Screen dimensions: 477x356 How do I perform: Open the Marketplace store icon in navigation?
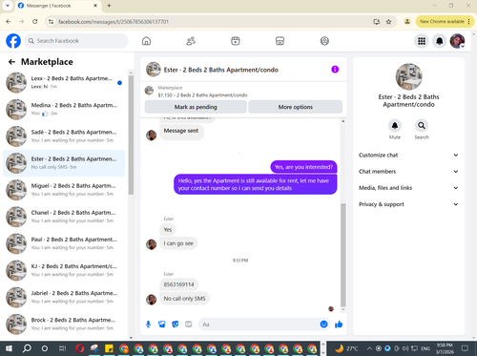pyautogui.click(x=280, y=41)
